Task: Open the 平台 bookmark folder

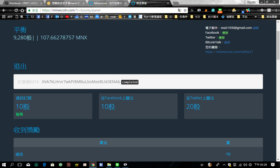Action: [x=242, y=17]
